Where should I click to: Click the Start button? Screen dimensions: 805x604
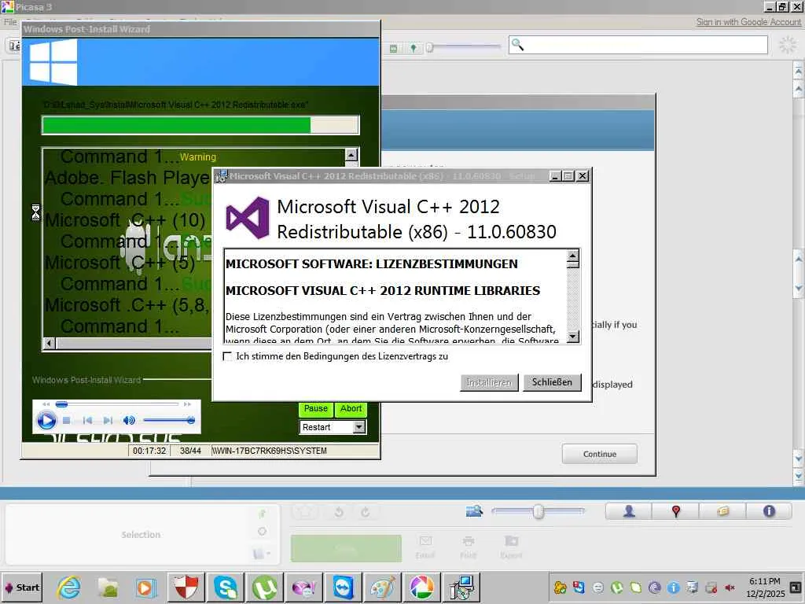22,587
